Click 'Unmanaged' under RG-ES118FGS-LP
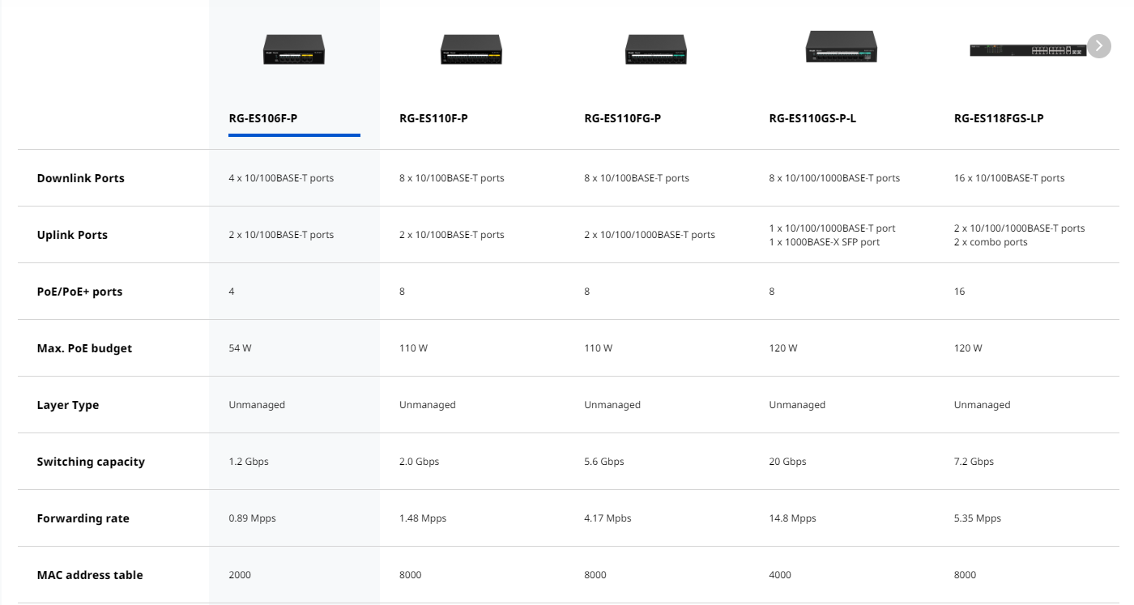This screenshot has width=1134, height=605. [x=983, y=405]
